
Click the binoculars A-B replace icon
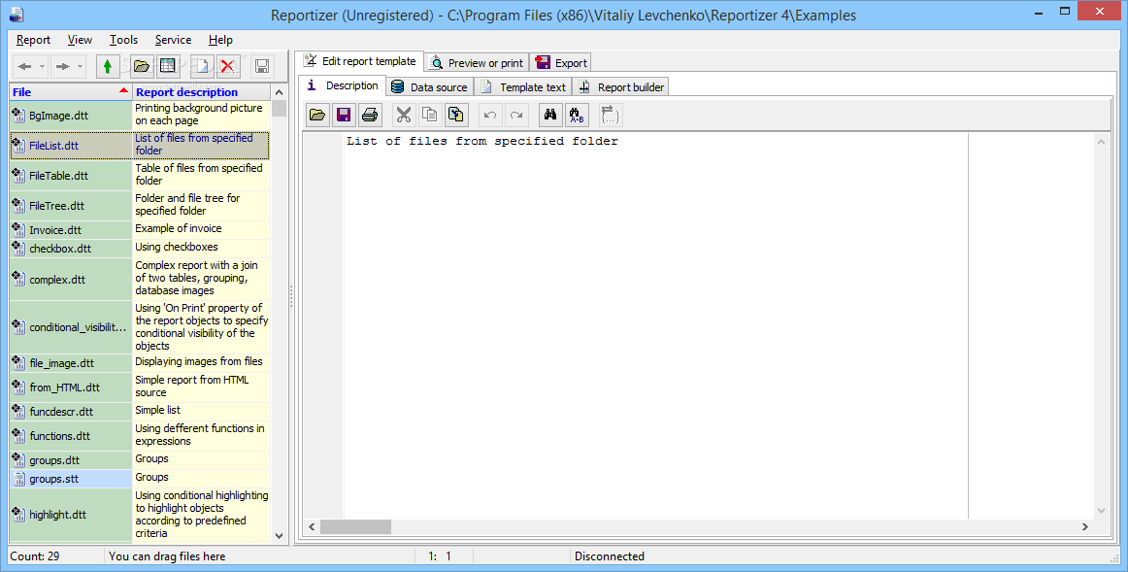[577, 115]
